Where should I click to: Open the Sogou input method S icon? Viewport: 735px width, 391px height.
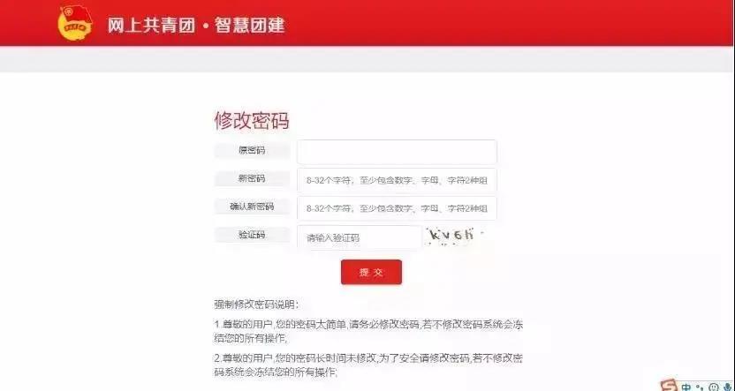click(669, 385)
